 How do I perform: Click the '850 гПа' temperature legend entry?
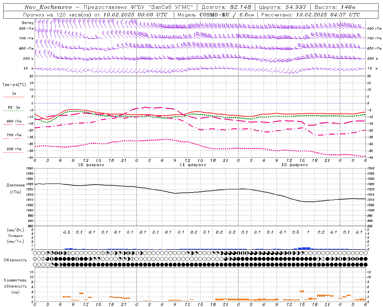click(x=14, y=121)
